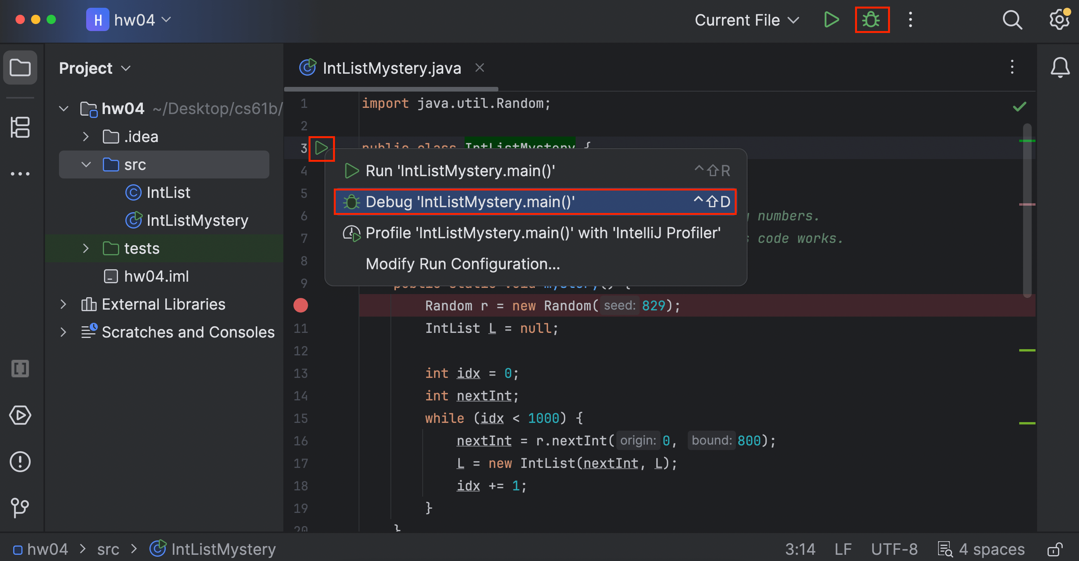1079x561 pixels.
Task: Open the Version Control branch icon
Action: [20, 508]
